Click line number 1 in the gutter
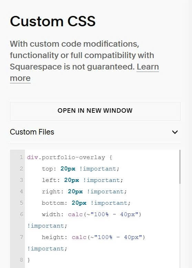Screen dimensions: 192x268 pos(21,157)
